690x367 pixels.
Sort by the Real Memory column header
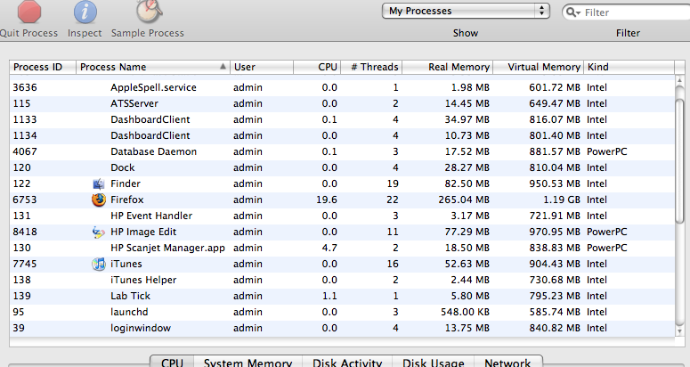tap(448, 67)
